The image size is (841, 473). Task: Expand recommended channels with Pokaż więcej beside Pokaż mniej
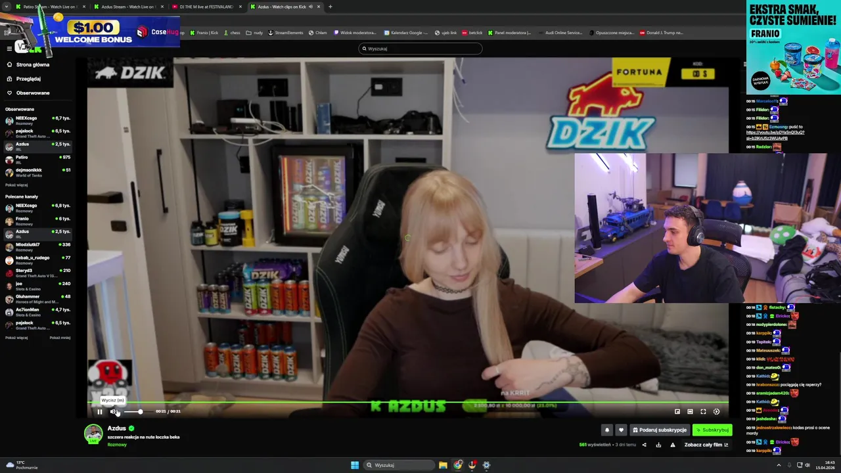16,338
